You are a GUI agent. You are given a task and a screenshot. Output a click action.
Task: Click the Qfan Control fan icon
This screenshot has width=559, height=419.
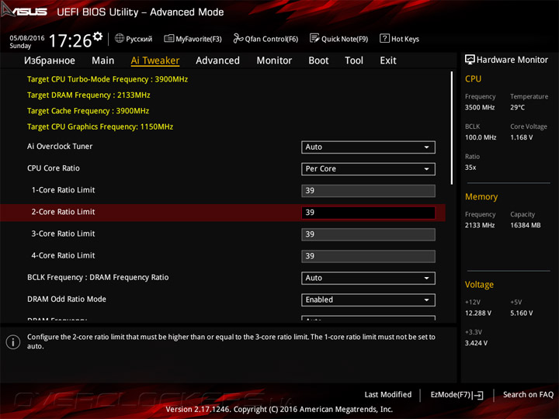click(238, 38)
